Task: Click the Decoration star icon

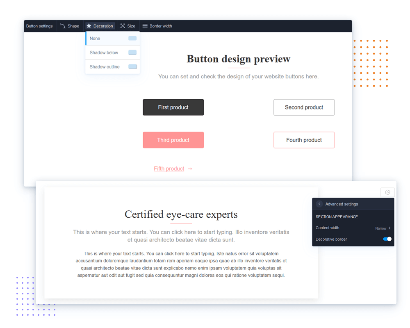Action: coord(89,26)
